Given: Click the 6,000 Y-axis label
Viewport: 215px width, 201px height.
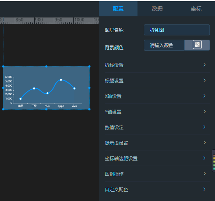Looking at the screenshot, I should (x=9, y=77).
